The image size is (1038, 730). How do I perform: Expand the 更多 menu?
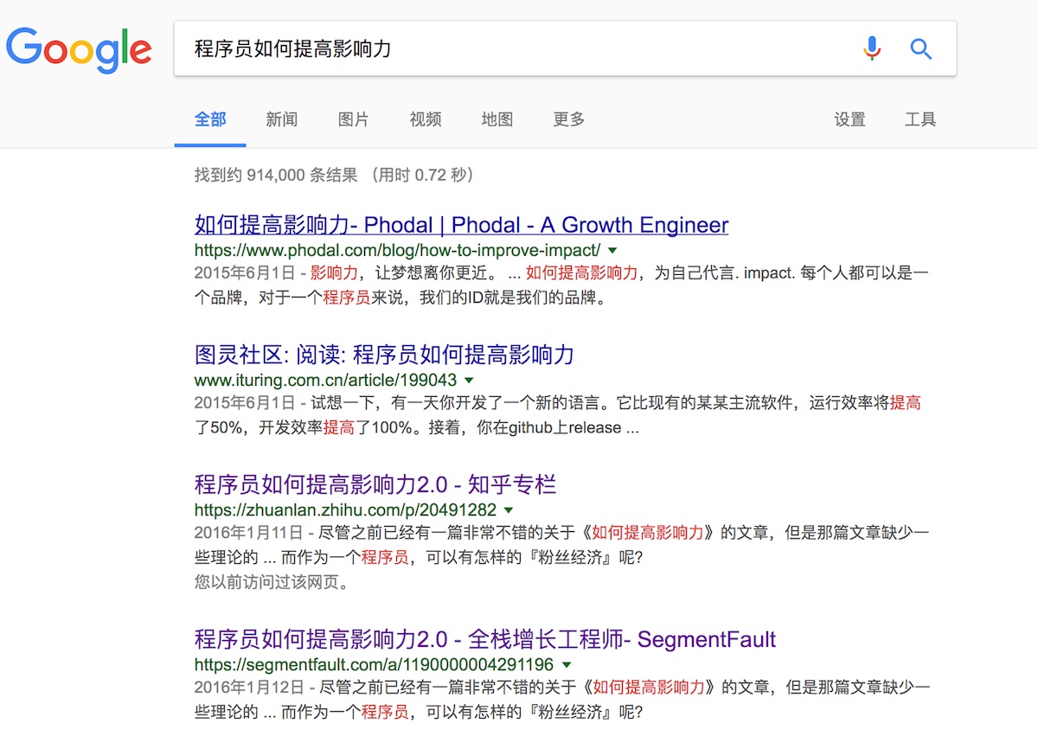click(x=569, y=119)
